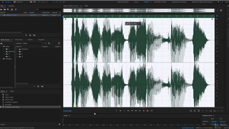Click the red Record button
This screenshot has width=229, height=129.
(144, 111)
